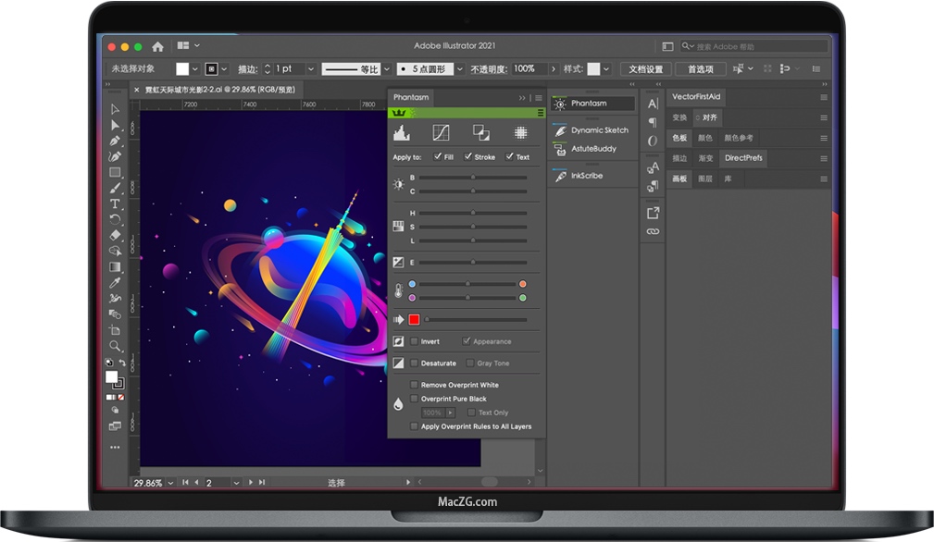Image resolution: width=934 pixels, height=542 pixels.
Task: Pick the Eyedropper tool
Action: point(115,282)
